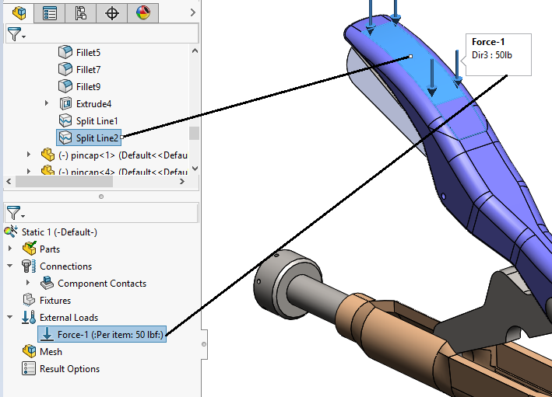The width and height of the screenshot is (552, 397).
Task: Select the Connections label
Action: coord(66,266)
